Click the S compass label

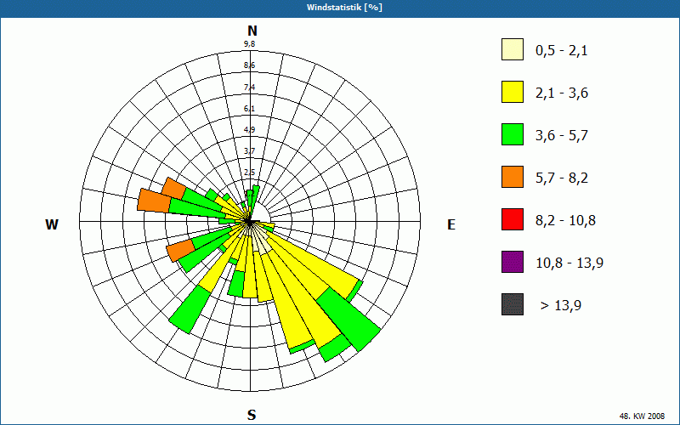pyautogui.click(x=252, y=415)
